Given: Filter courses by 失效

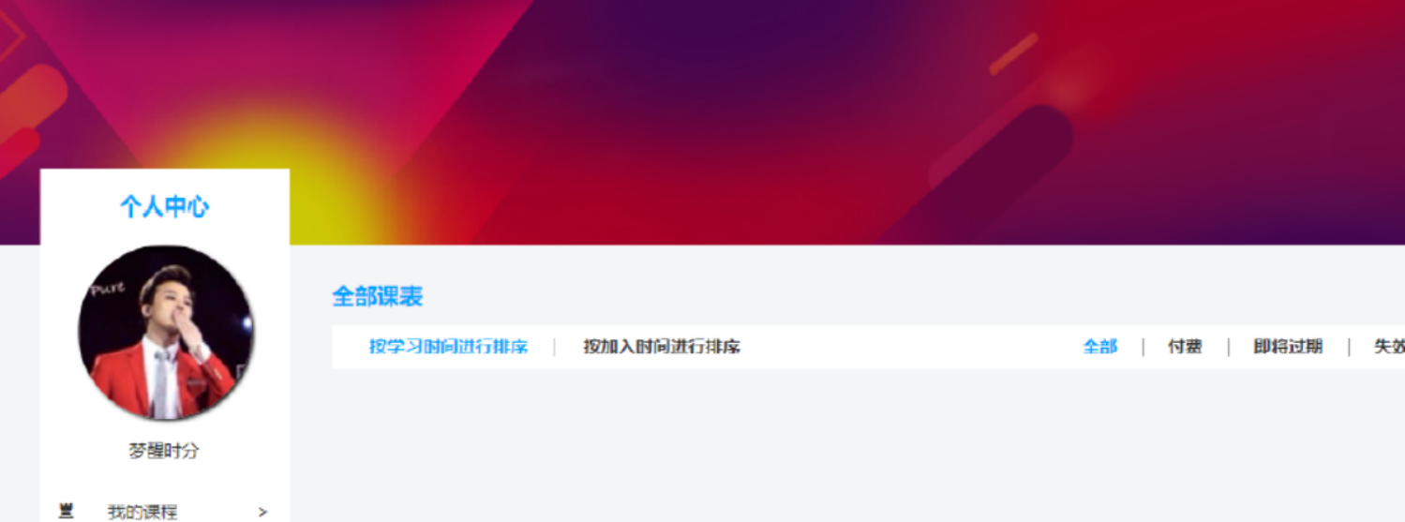Looking at the screenshot, I should 1389,347.
